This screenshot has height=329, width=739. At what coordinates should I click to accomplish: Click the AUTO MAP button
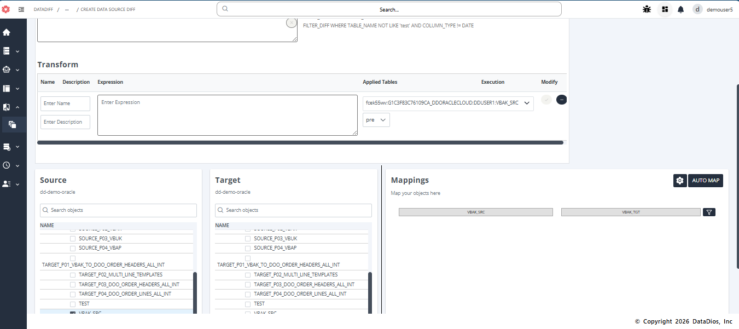[705, 181]
